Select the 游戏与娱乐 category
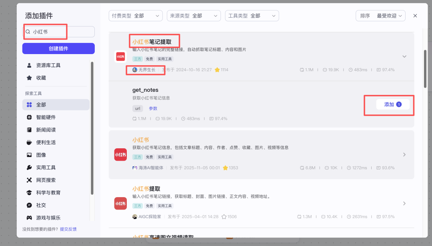 click(56, 218)
